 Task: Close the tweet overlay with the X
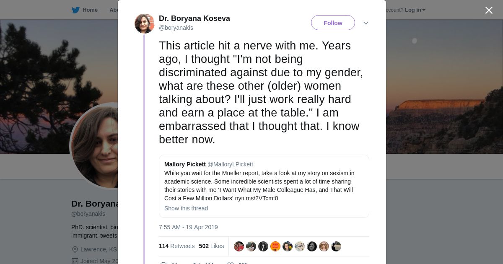tap(489, 10)
